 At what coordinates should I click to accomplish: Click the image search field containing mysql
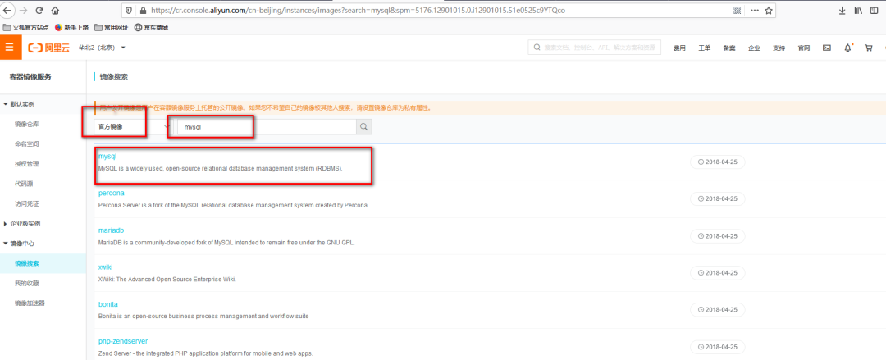(267, 127)
